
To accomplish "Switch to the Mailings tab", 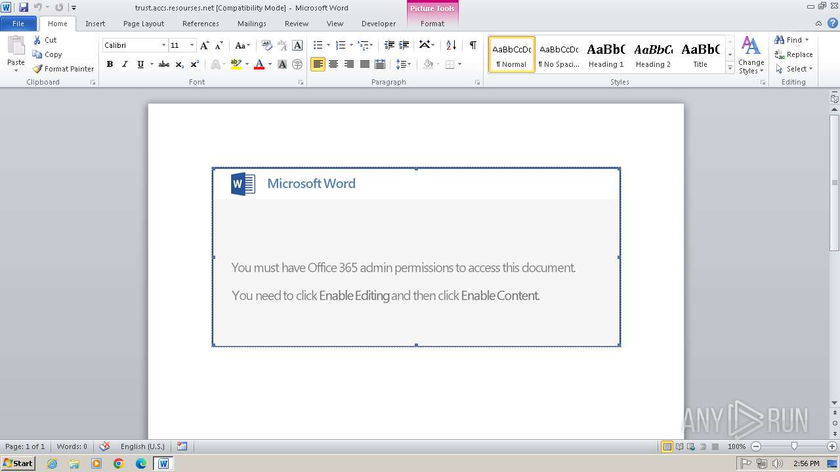I will [x=252, y=24].
